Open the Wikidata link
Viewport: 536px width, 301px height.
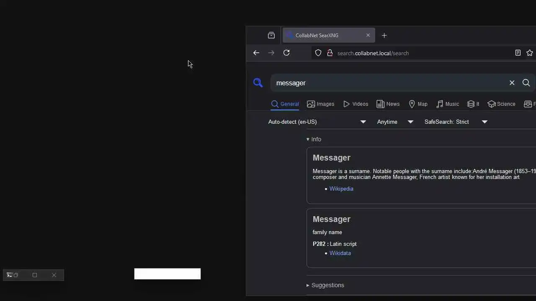pyautogui.click(x=340, y=253)
